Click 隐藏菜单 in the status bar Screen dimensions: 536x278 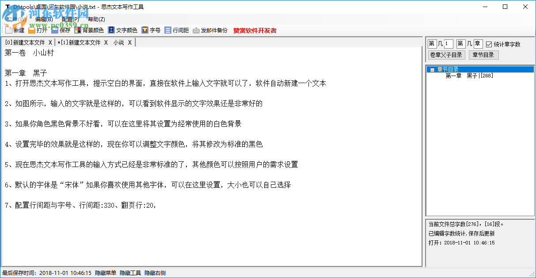(106, 273)
